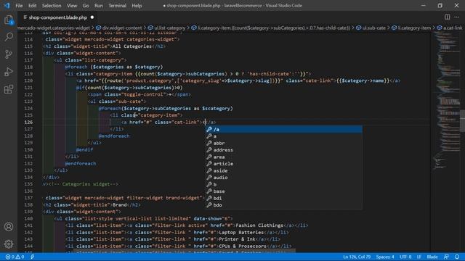The height and width of the screenshot is (261, 465).
Task: Click the UTF-8 encoding status item
Action: (405, 257)
